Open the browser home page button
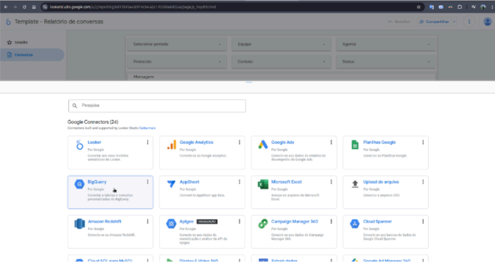This screenshot has height=262, width=495. click(34, 7)
